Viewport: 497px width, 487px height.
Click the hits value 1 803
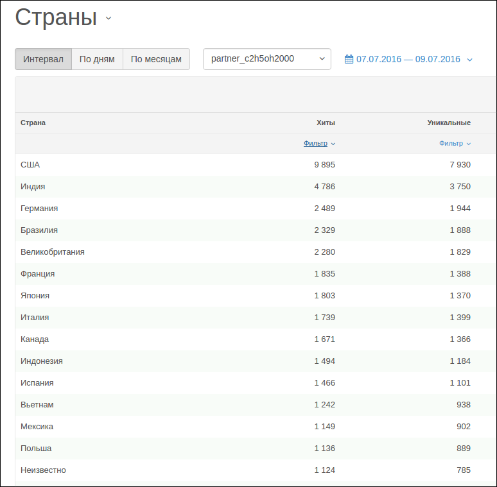324,296
